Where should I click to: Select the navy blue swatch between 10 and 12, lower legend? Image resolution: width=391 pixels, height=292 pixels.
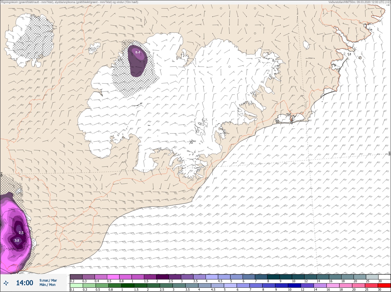coord(294,286)
